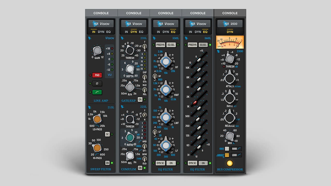Enable the ON button on the SWEEP FILTER
The image size is (331, 186).
pos(107,163)
